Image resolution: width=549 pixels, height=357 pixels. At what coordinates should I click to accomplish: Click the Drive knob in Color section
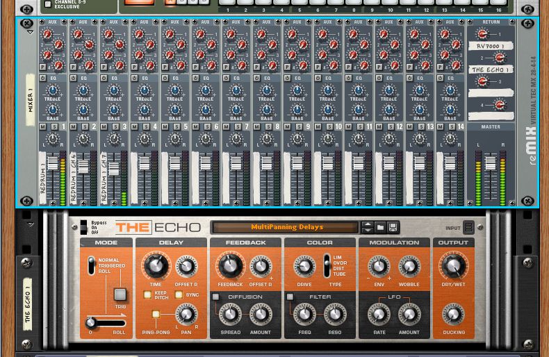[x=304, y=266]
